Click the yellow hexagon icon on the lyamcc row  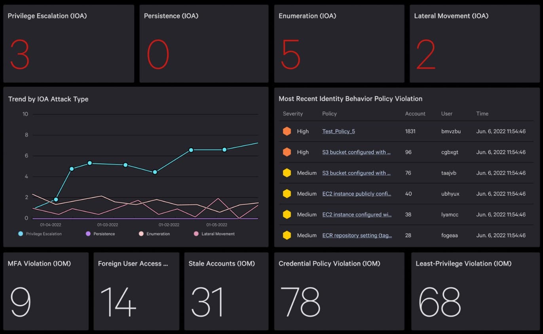287,215
